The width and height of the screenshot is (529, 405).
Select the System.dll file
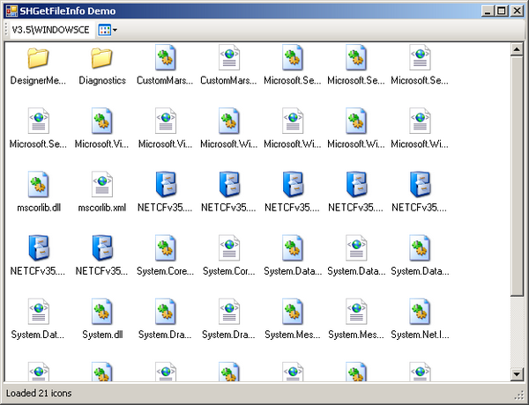point(102,320)
